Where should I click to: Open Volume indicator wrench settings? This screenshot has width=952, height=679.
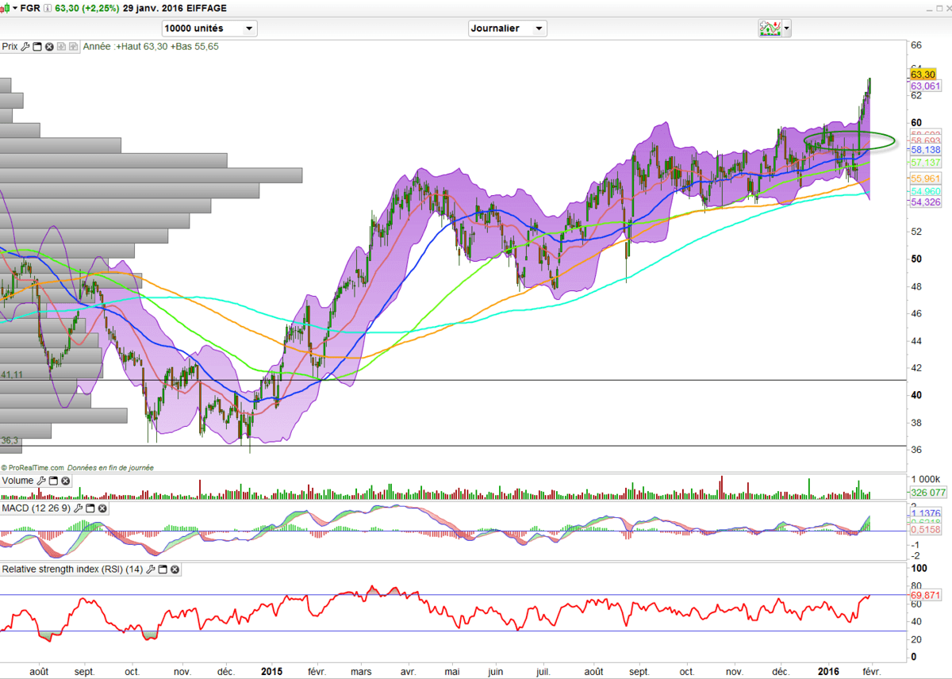41,481
